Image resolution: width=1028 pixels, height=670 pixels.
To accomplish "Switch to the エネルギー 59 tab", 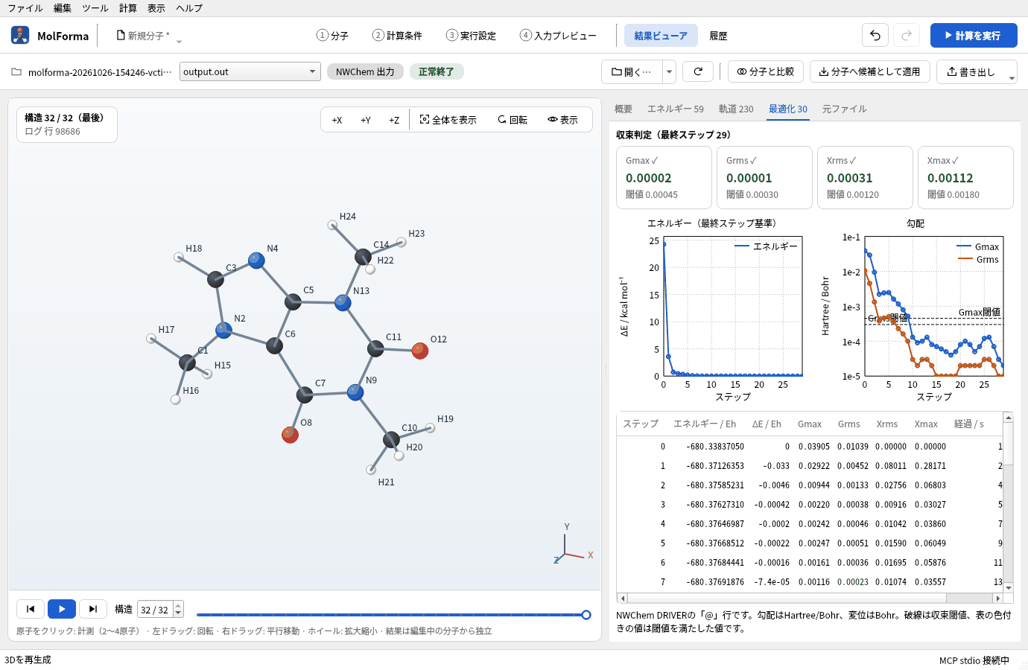I will [x=676, y=109].
